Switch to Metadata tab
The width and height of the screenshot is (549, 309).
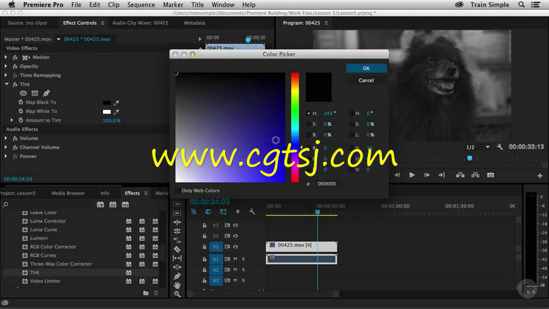pos(194,23)
